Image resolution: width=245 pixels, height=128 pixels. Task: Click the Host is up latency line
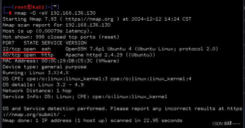[x=48, y=31]
